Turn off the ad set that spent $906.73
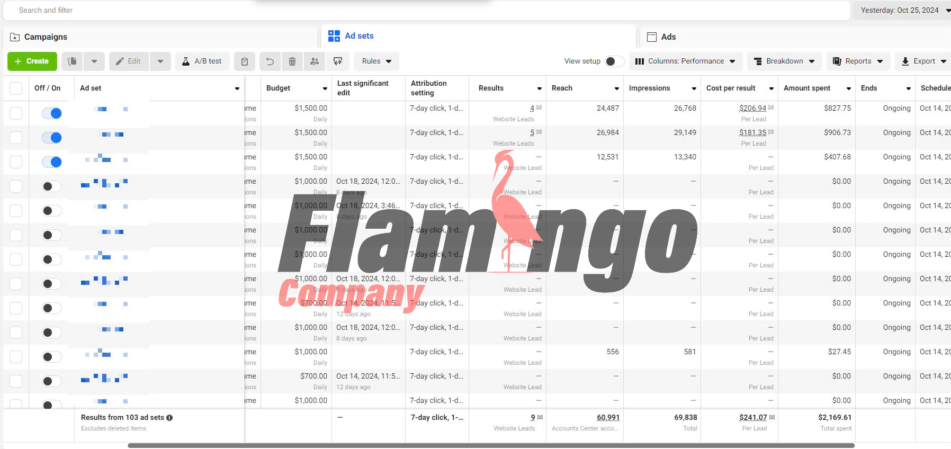The height and width of the screenshot is (449, 951). [x=52, y=138]
